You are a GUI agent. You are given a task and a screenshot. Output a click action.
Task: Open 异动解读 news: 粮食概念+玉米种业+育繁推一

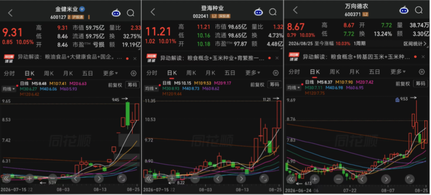tap(212, 58)
